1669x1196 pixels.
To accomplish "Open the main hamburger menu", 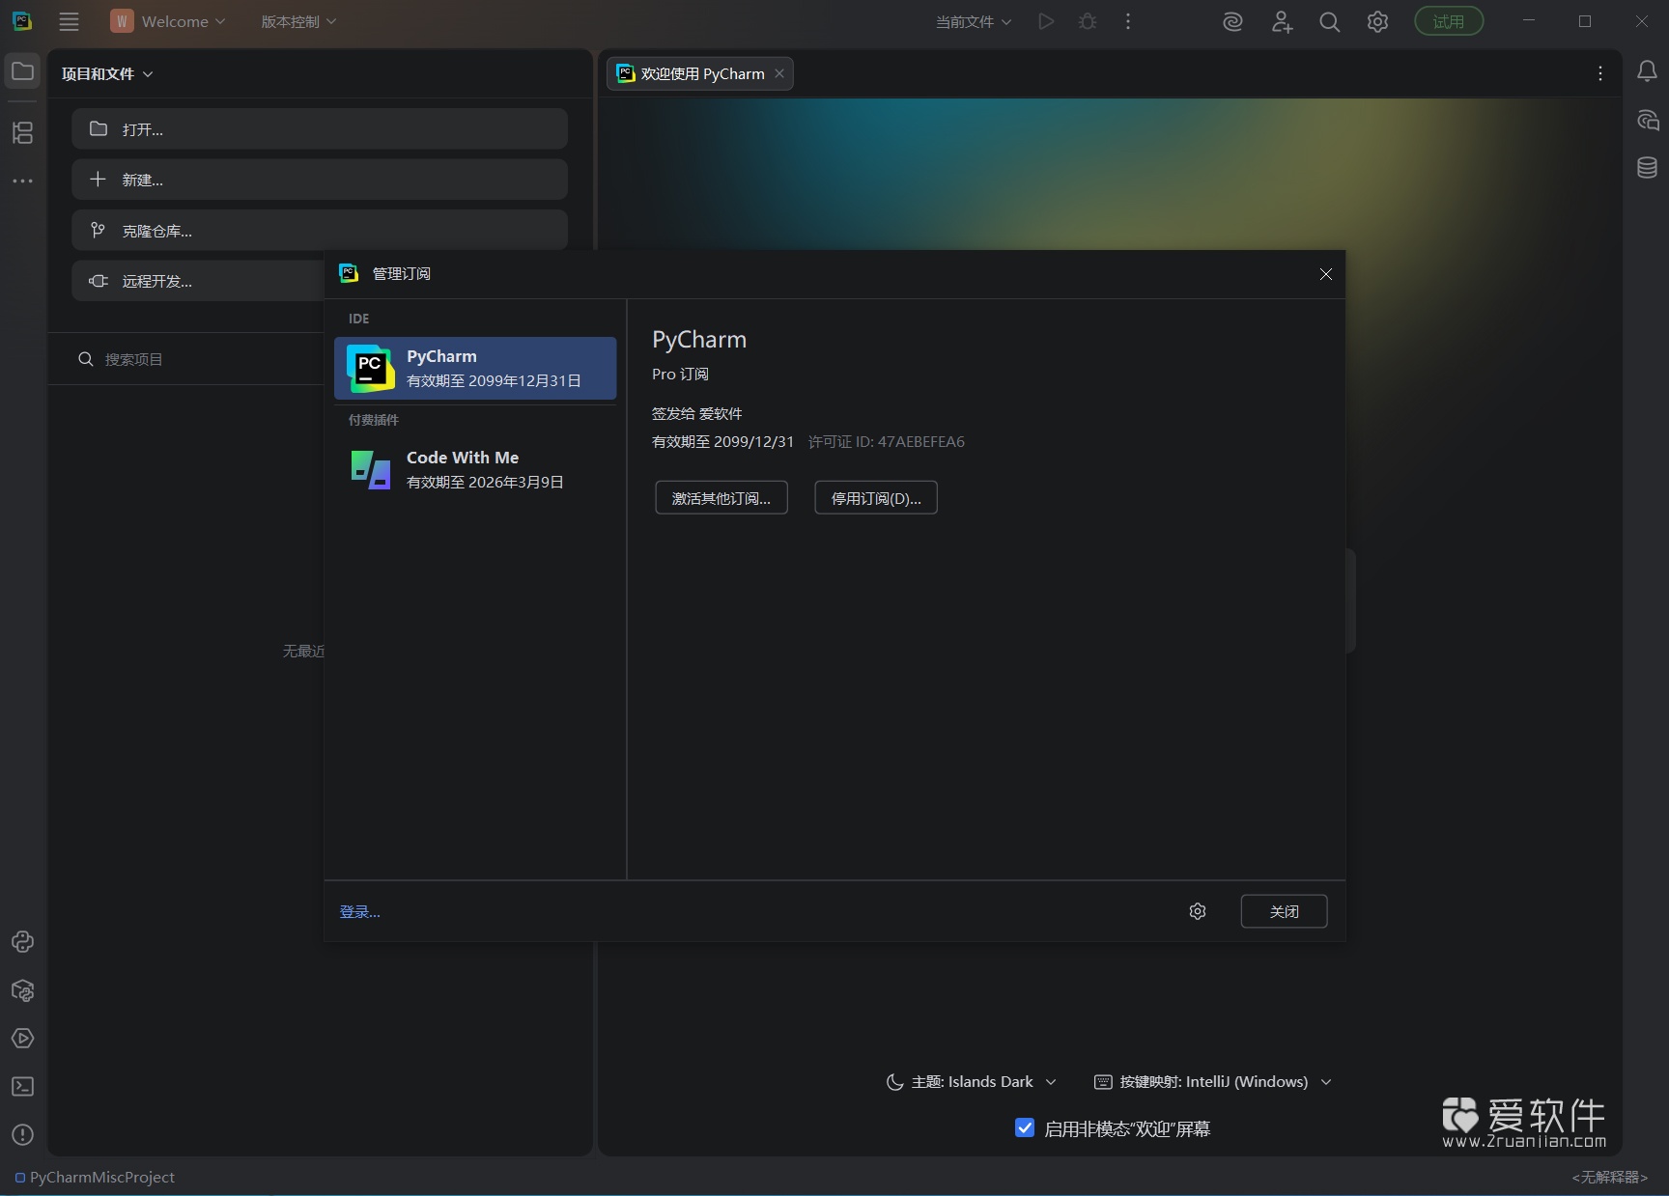I will tap(69, 21).
